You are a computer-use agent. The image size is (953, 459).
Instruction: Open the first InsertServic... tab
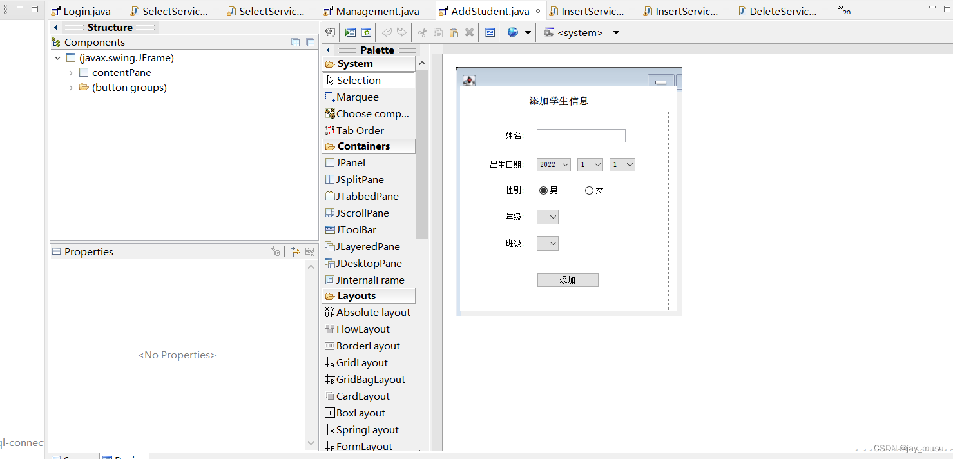click(587, 11)
